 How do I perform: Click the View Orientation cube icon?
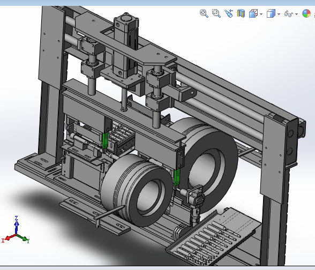(x=253, y=14)
